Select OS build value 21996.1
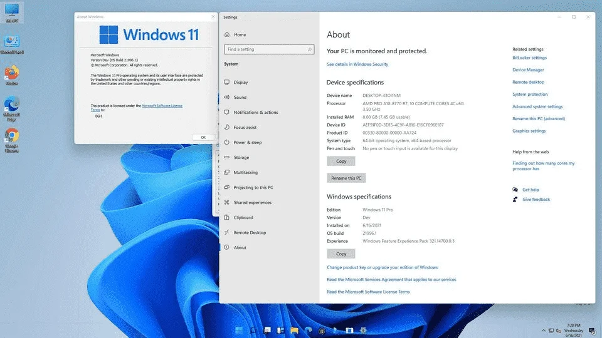 [x=369, y=233]
